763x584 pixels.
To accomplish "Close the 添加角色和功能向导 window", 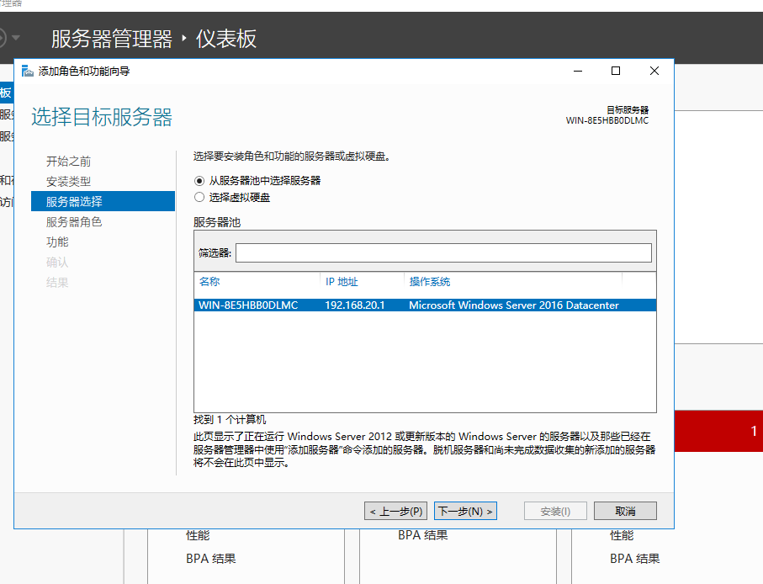I will 654,71.
